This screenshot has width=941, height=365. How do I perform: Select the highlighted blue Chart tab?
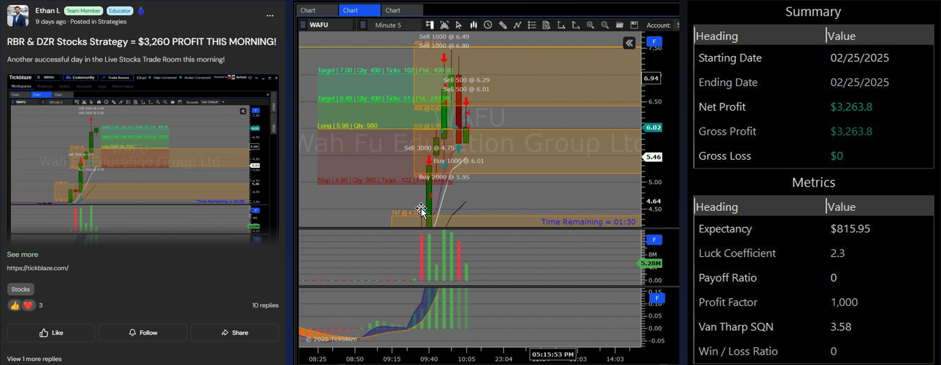[359, 10]
